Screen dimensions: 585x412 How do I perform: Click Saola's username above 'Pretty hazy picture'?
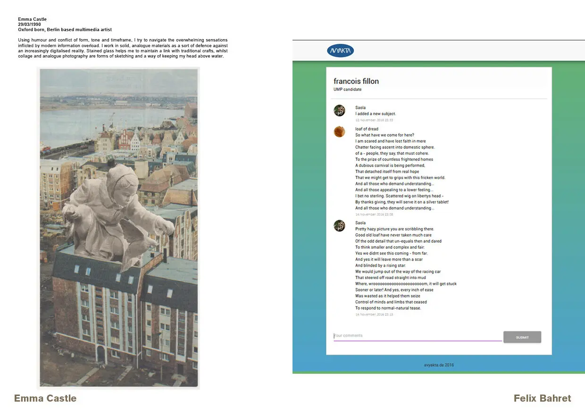(x=360, y=222)
